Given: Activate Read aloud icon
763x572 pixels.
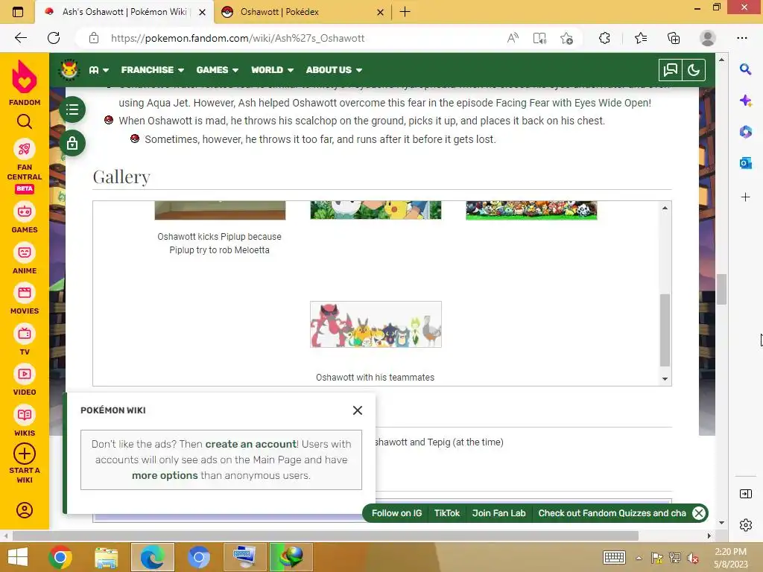Looking at the screenshot, I should tap(513, 38).
